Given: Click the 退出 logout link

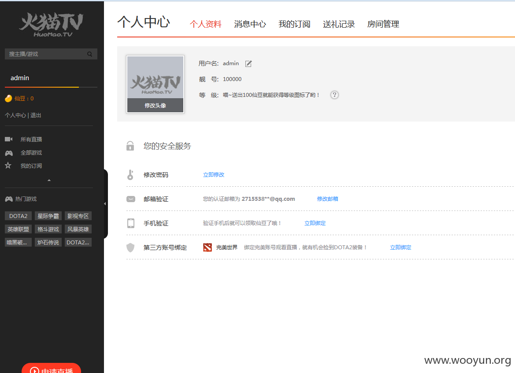Looking at the screenshot, I should (36, 115).
